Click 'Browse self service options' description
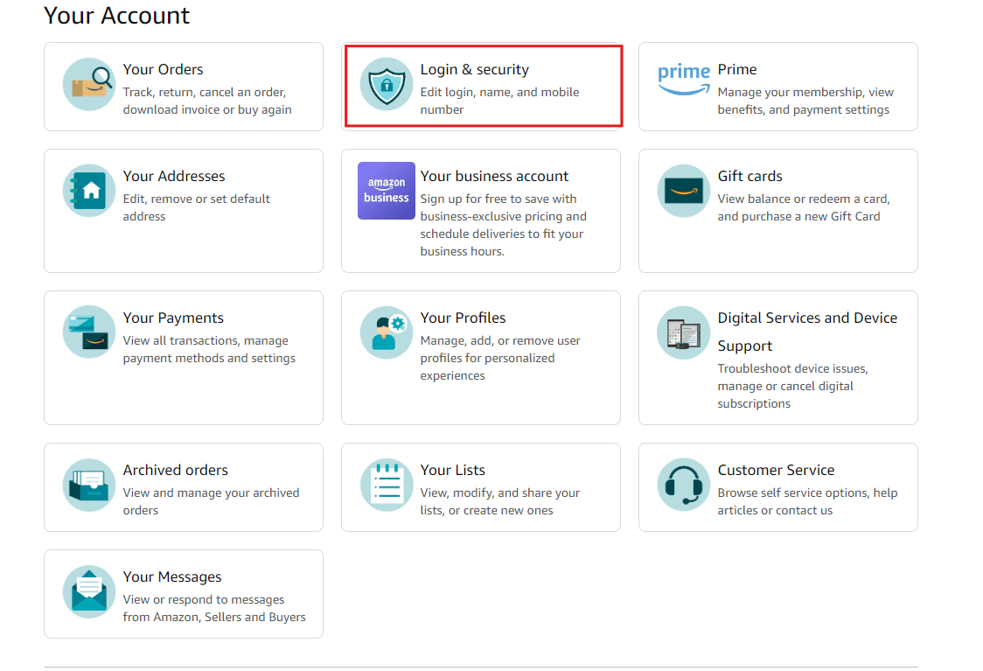This screenshot has width=983, height=671. click(x=807, y=501)
